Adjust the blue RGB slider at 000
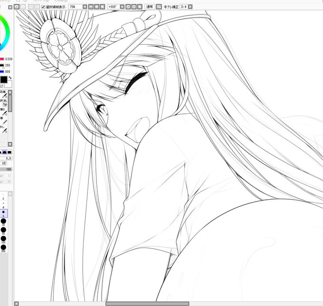The width and height of the screenshot is (323, 306). coord(2,72)
